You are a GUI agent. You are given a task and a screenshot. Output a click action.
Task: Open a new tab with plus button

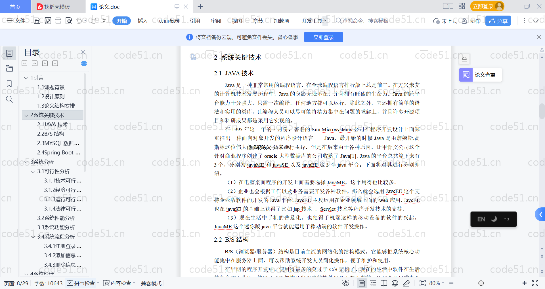(x=200, y=6)
